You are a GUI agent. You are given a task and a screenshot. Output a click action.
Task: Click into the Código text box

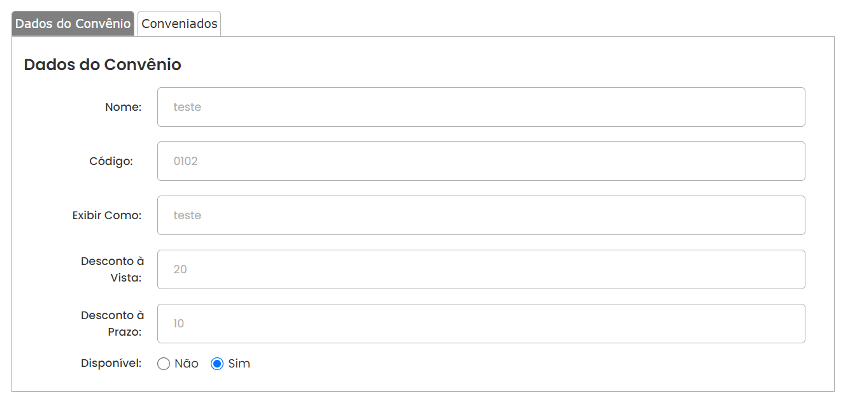tap(481, 161)
